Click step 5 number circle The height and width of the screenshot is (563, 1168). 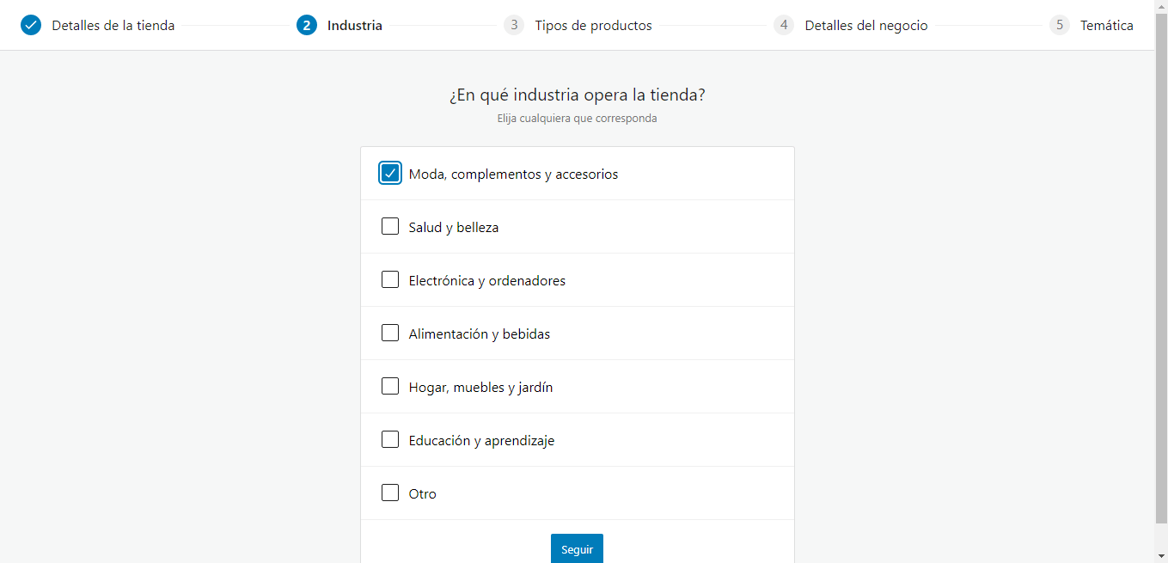(x=1059, y=25)
